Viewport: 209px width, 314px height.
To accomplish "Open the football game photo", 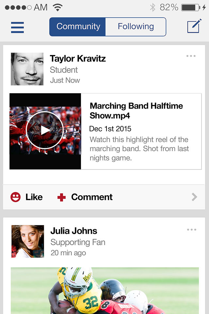I will (x=104, y=290).
